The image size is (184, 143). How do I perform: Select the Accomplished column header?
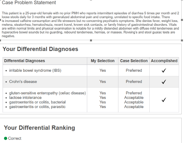point(164,61)
